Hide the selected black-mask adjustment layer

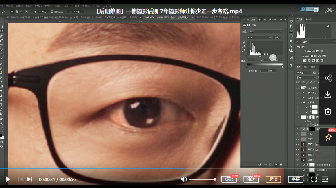297,129
